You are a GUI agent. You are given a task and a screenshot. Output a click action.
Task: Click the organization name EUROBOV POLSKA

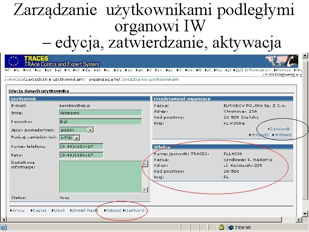point(254,106)
